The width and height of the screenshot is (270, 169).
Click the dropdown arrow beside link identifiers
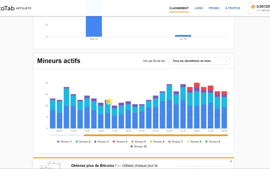pyautogui.click(x=226, y=61)
